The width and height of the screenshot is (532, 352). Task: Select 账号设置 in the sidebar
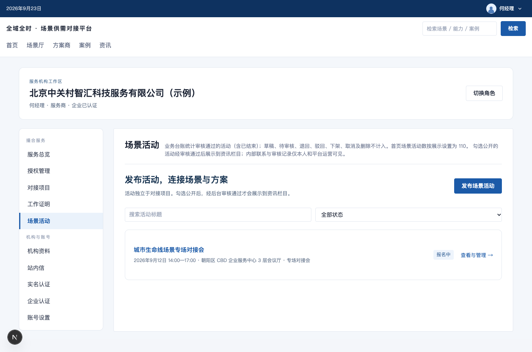[61, 318]
